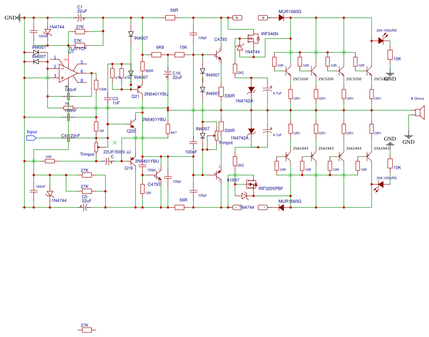Select the 15K resistor below 100pf capacitor
The height and width of the screenshot is (337, 429).
[142, 189]
